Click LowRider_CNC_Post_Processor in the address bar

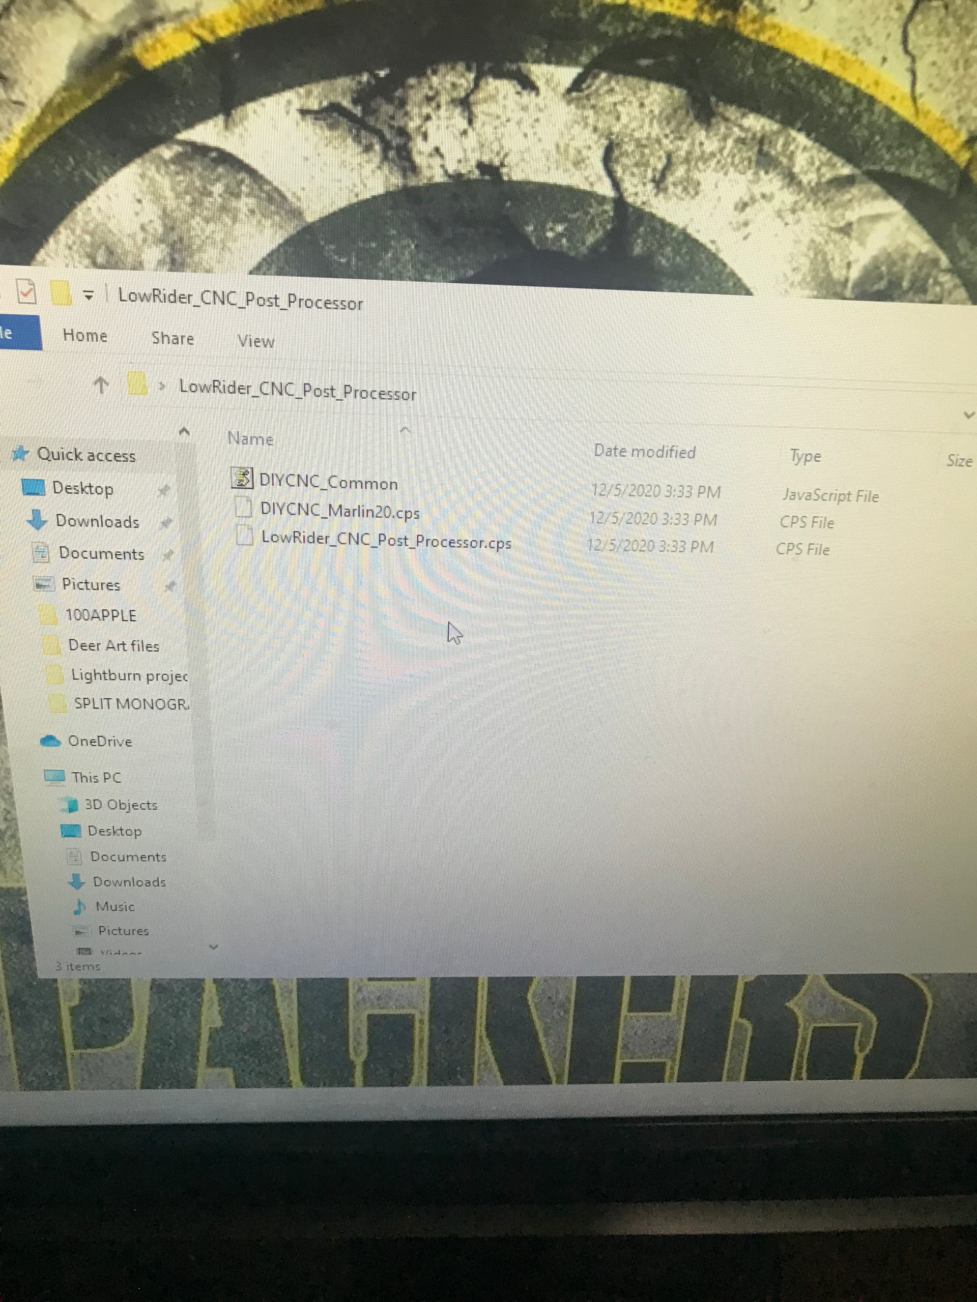point(297,390)
